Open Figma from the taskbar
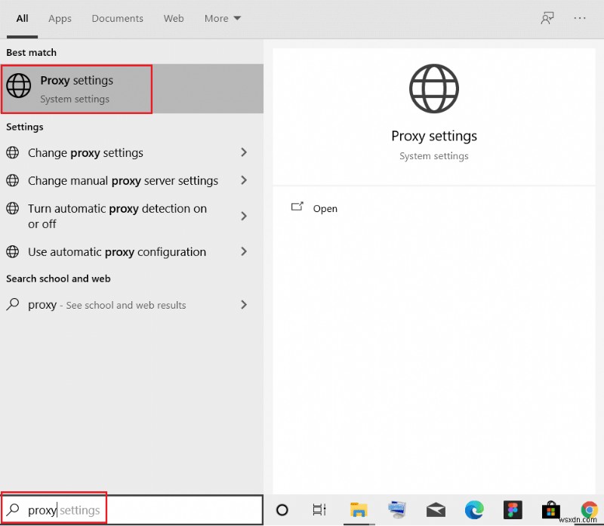 [x=513, y=510]
